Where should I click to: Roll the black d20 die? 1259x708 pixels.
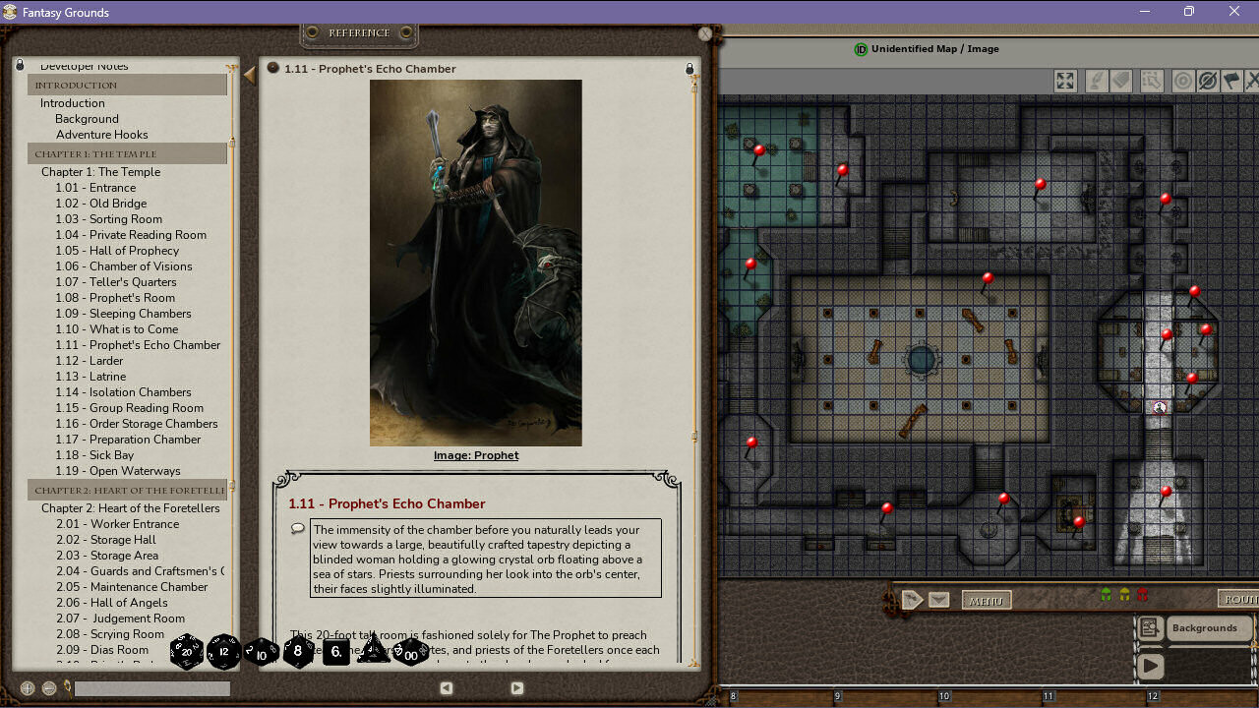pyautogui.click(x=187, y=650)
